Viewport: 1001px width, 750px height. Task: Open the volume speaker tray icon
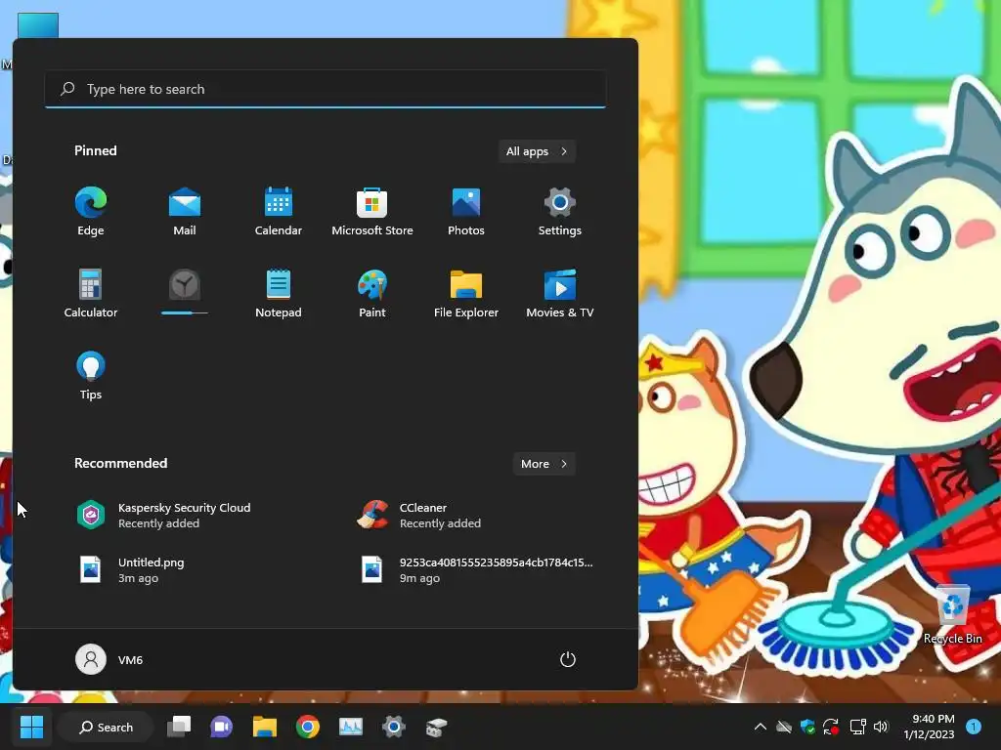(881, 727)
